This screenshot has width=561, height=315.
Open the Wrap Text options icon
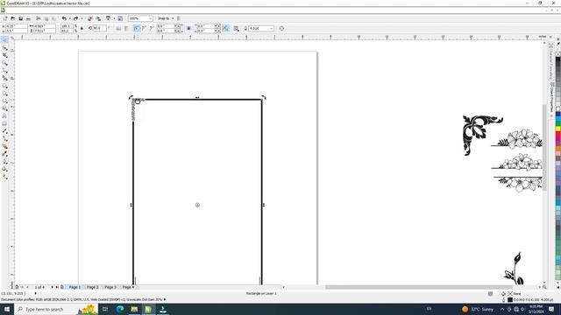pyautogui.click(x=237, y=28)
